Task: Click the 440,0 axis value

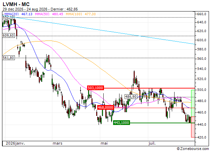Action: tap(202, 125)
